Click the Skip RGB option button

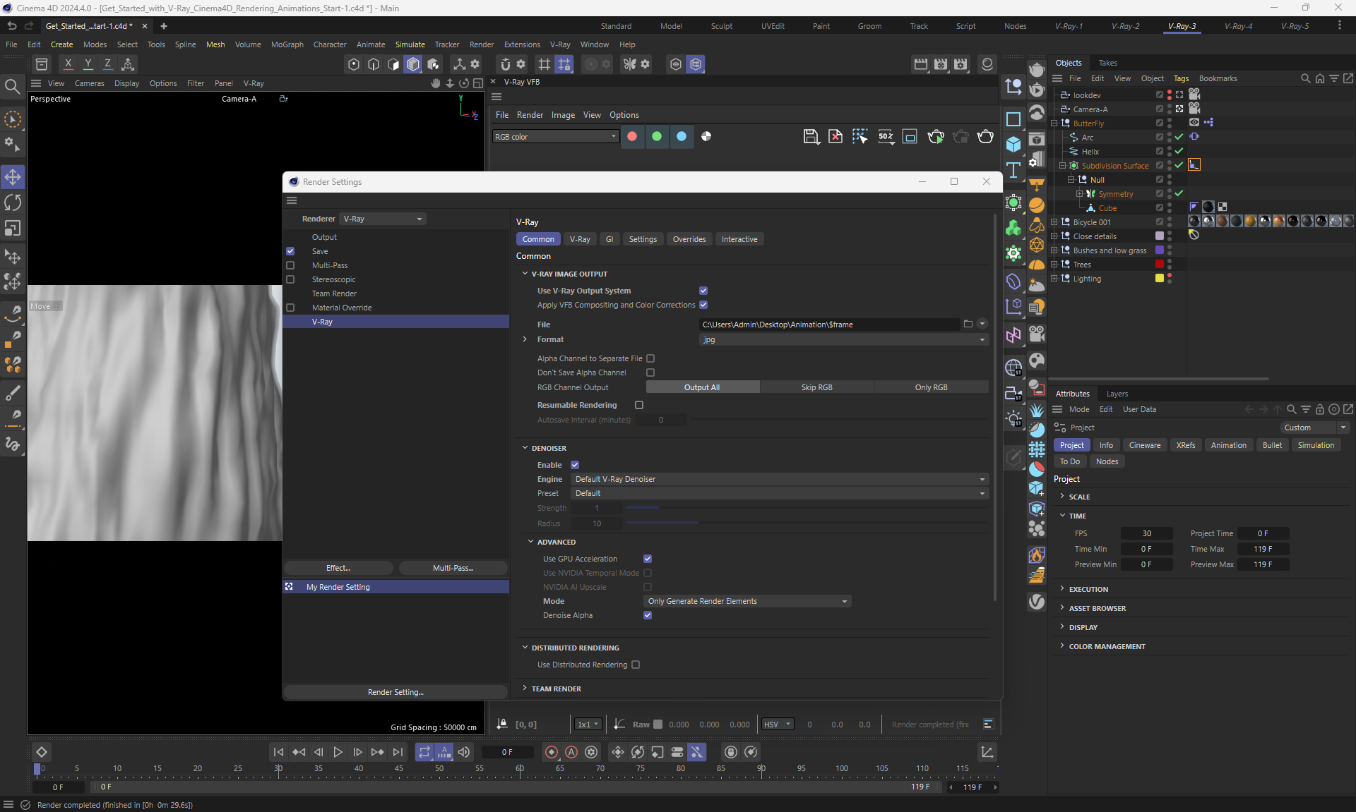(816, 387)
